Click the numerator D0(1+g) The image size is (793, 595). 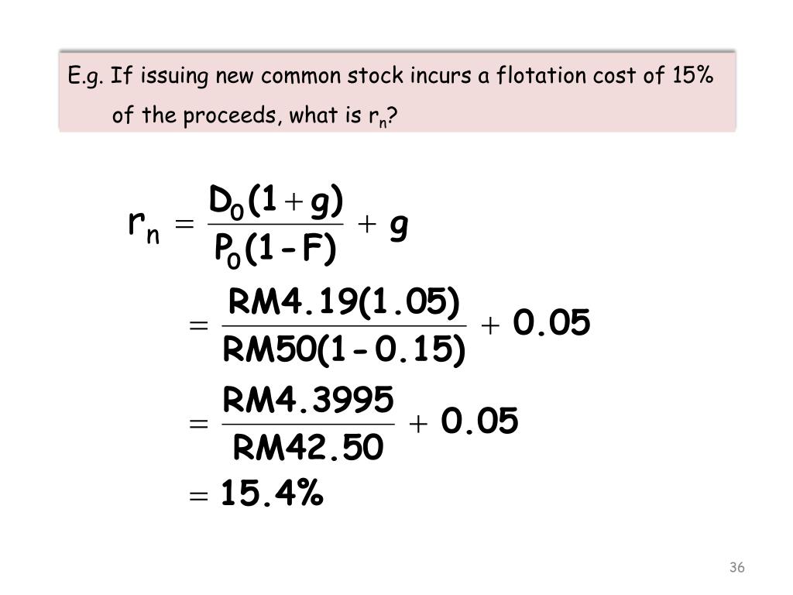click(276, 202)
